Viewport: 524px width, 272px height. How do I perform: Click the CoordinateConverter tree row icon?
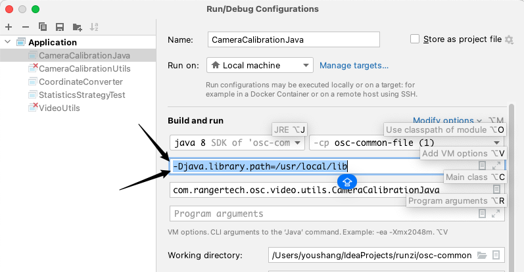tap(32, 82)
